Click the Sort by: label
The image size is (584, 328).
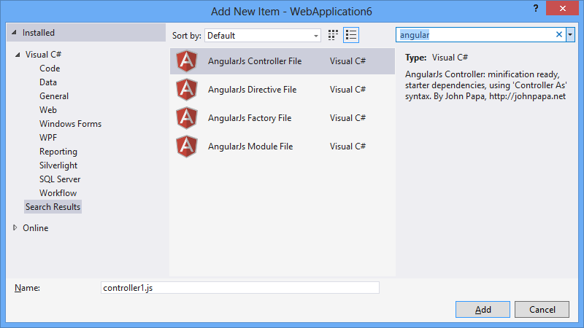pyautogui.click(x=187, y=36)
